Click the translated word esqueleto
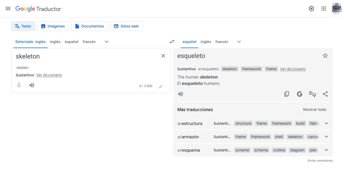344x180 pixels. click(191, 56)
